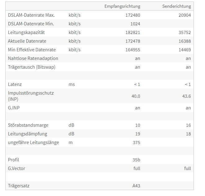Image resolution: width=205 pixels, height=196 pixels.
Task: Select the DSLAM-Datenrate Min. value 1024
Action: click(x=135, y=24)
